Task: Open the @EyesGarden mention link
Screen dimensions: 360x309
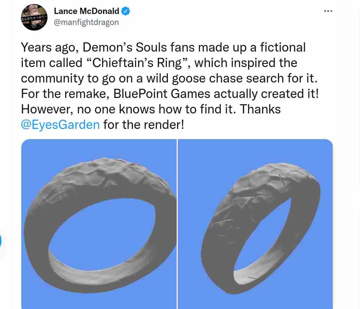Action: click(60, 124)
